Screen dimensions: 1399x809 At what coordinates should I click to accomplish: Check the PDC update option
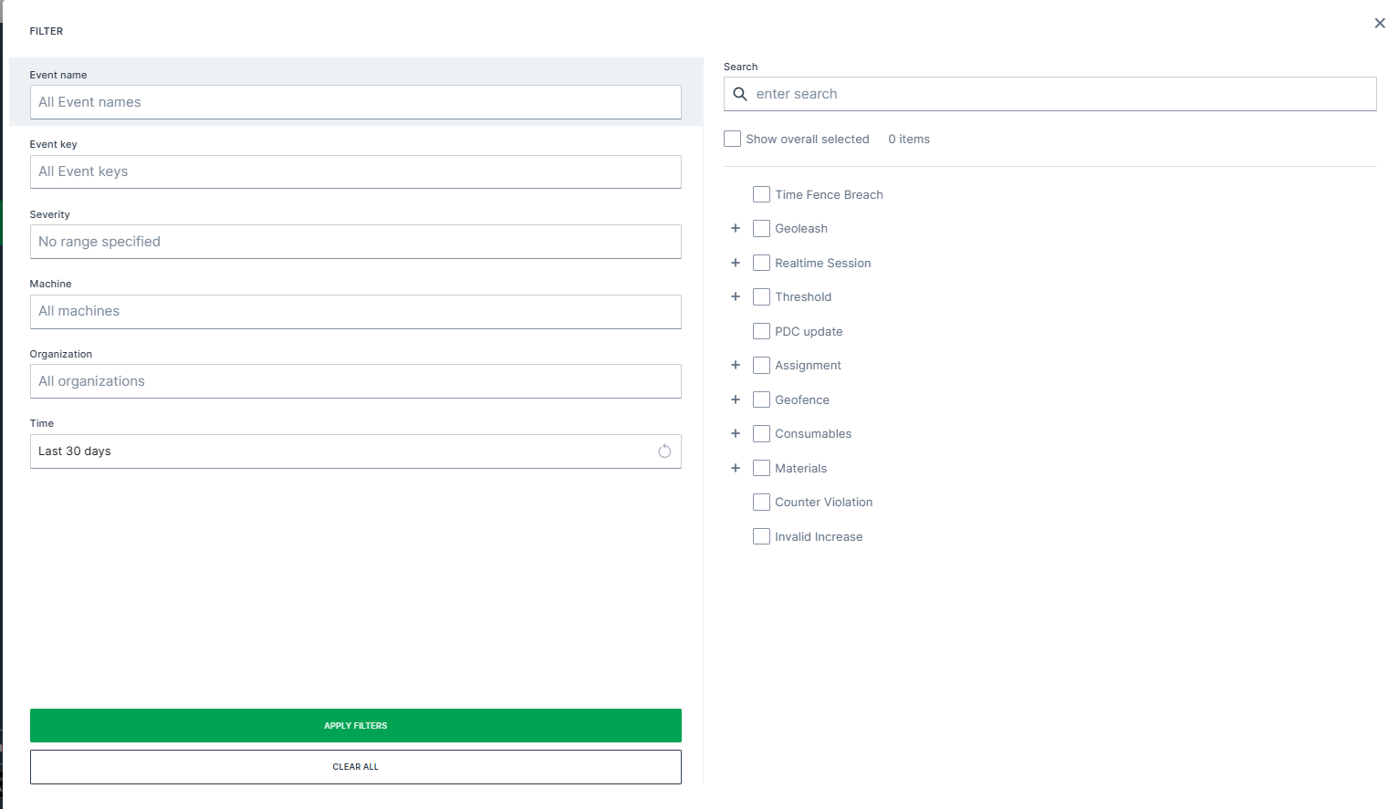[x=761, y=330]
